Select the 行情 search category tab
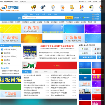The height and width of the screenshot is (105, 105). coord(50,15)
